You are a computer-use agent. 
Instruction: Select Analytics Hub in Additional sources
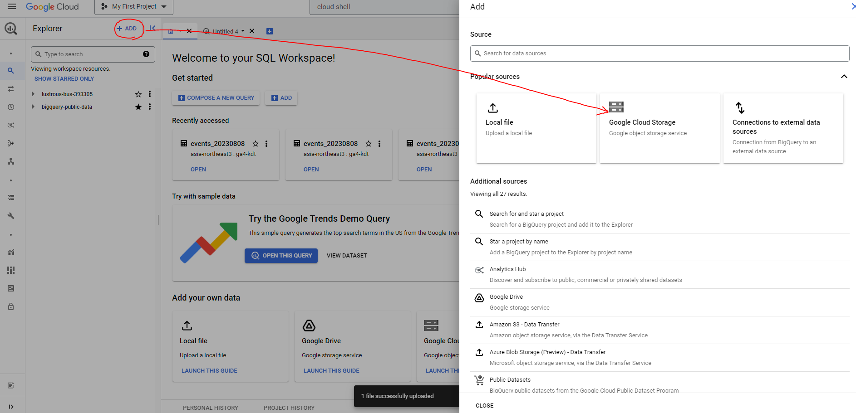tap(660, 275)
